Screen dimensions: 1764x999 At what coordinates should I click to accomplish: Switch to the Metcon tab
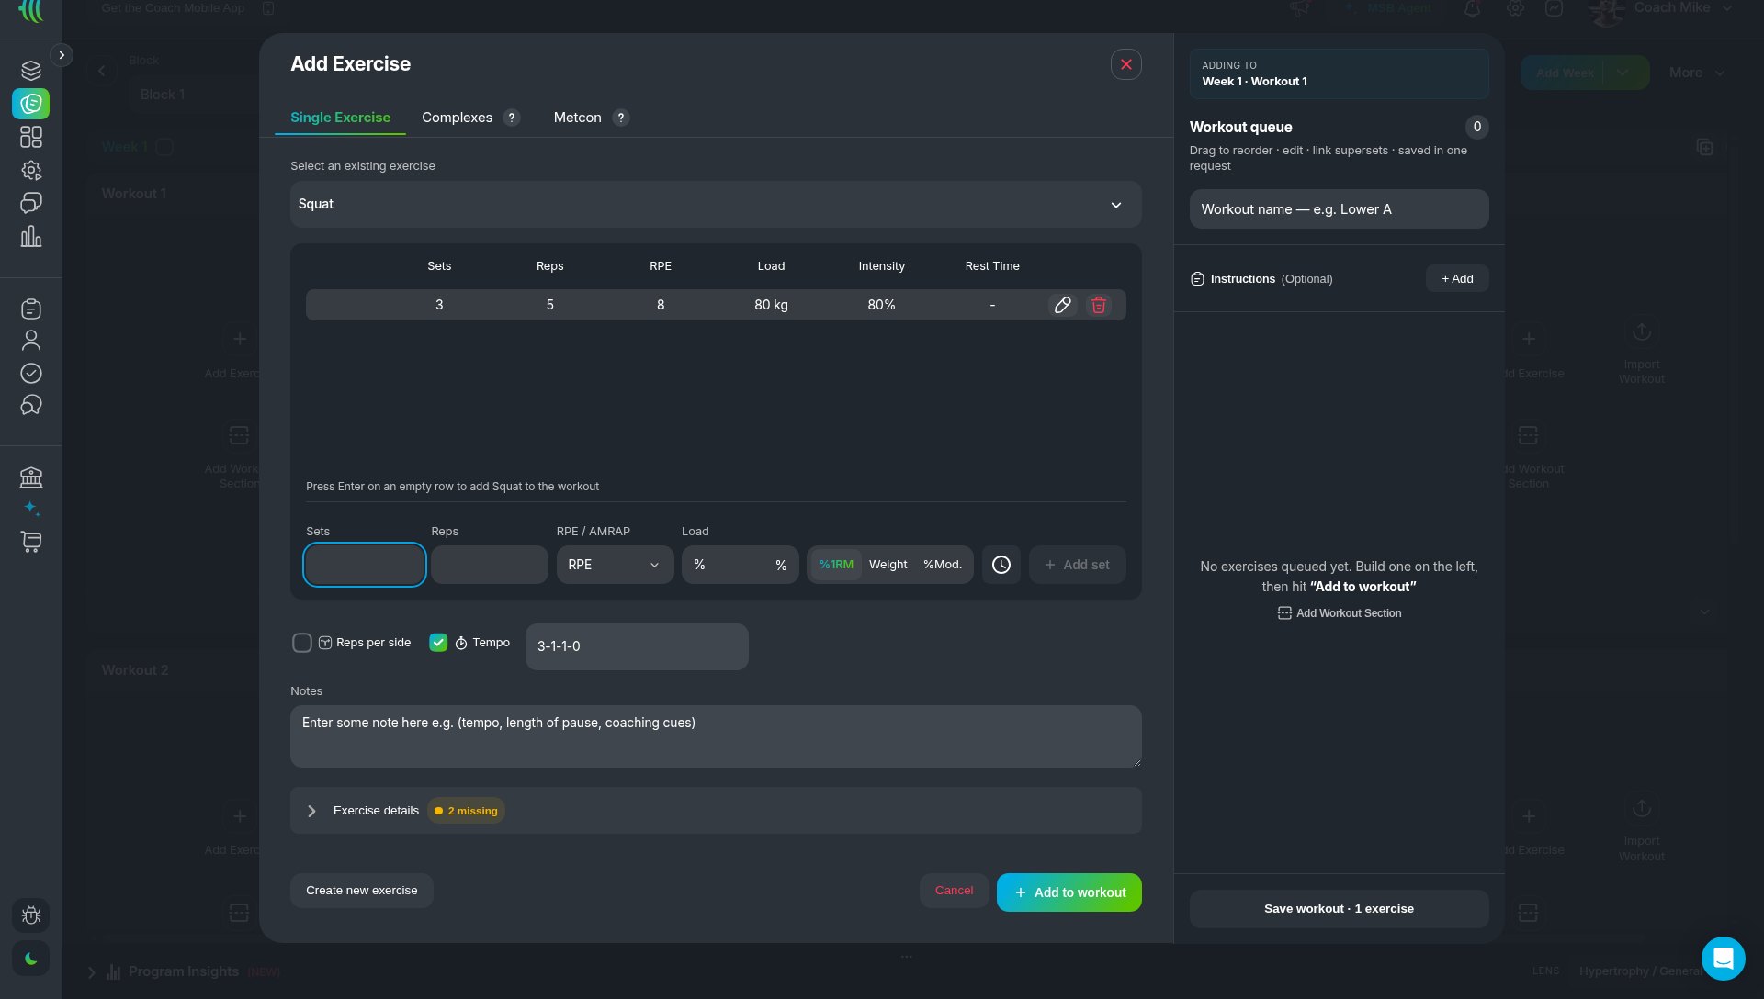tap(577, 118)
